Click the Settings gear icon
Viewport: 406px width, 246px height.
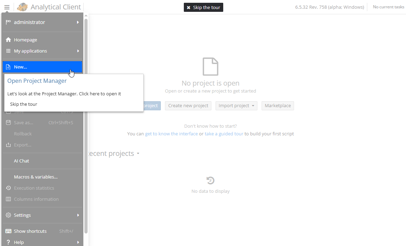pyautogui.click(x=8, y=215)
